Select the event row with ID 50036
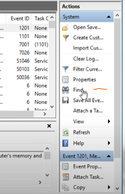 (x=24, y=77)
